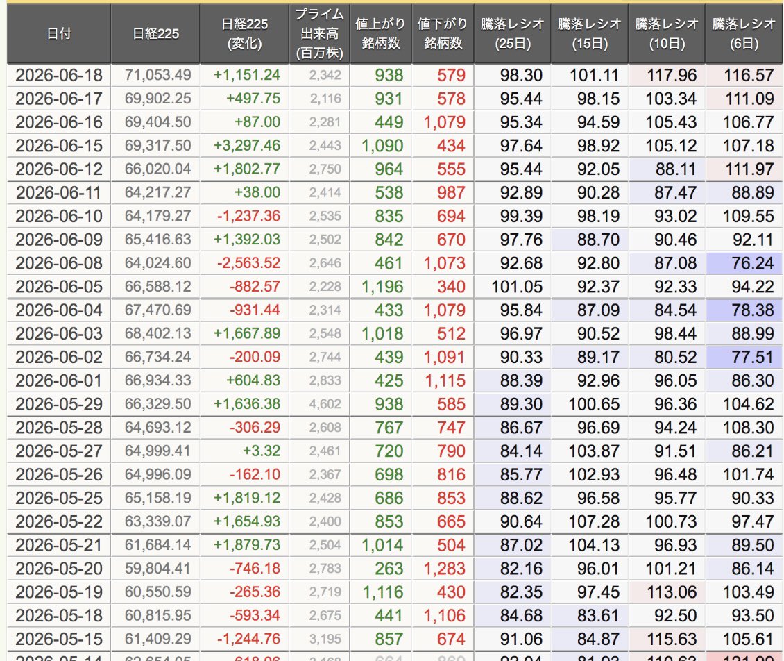Select the date 2026-05-26

(x=59, y=475)
